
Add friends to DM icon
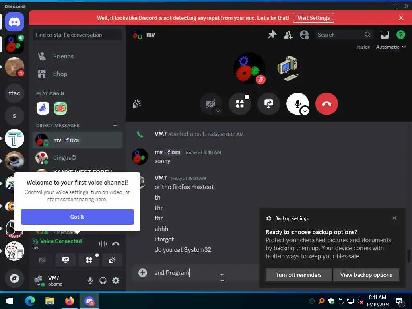pos(288,35)
